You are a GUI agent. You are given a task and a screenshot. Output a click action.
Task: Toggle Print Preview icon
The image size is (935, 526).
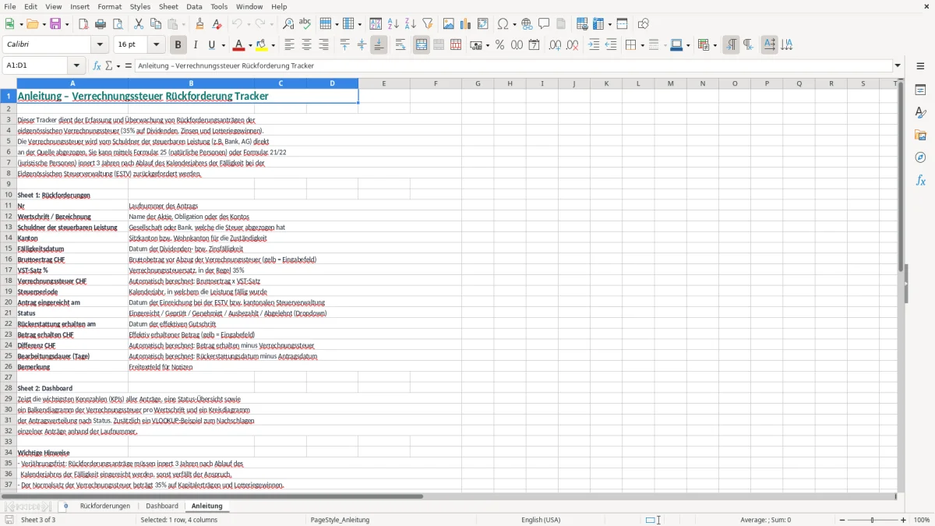coord(118,24)
